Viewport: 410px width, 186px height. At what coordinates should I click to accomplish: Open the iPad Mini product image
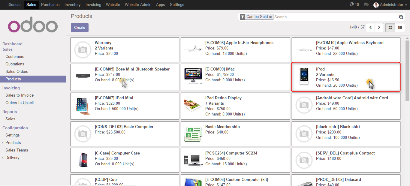coord(83,106)
